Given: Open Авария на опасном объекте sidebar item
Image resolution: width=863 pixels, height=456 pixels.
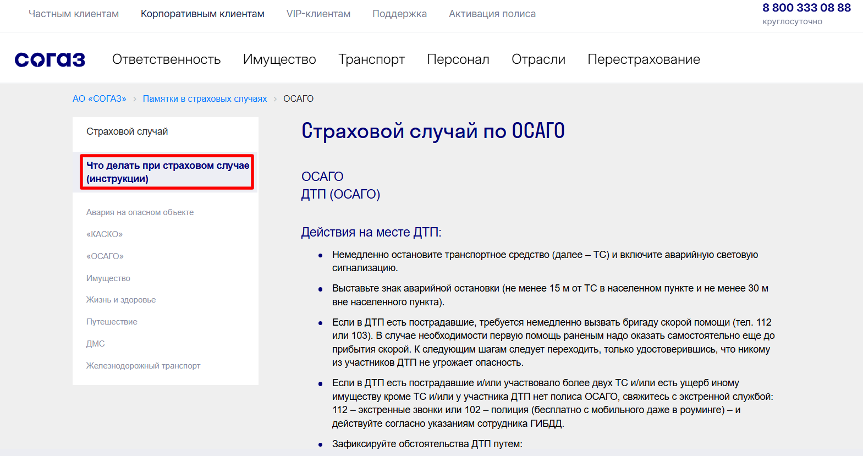Looking at the screenshot, I should pos(140,212).
